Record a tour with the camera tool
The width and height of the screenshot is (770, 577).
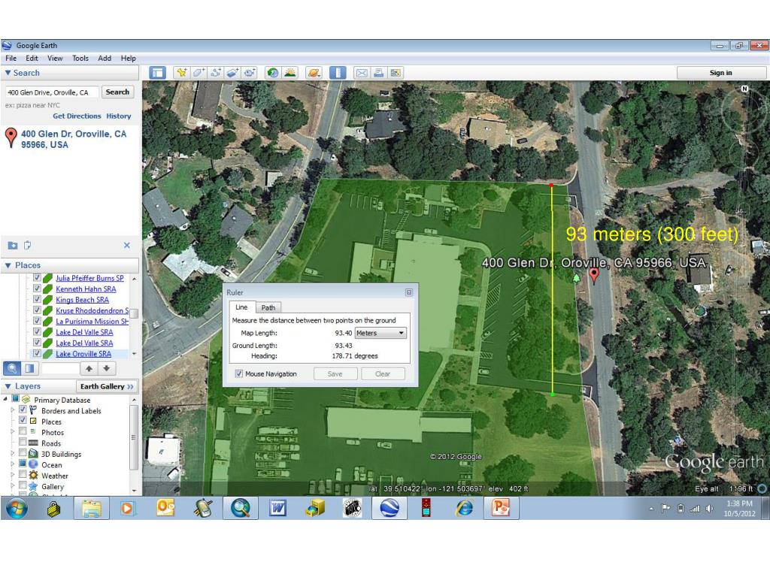(x=250, y=73)
